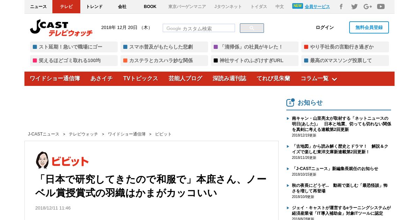
Task: Open headline カステラとカスハラ妙な関係
Action: tap(164, 60)
